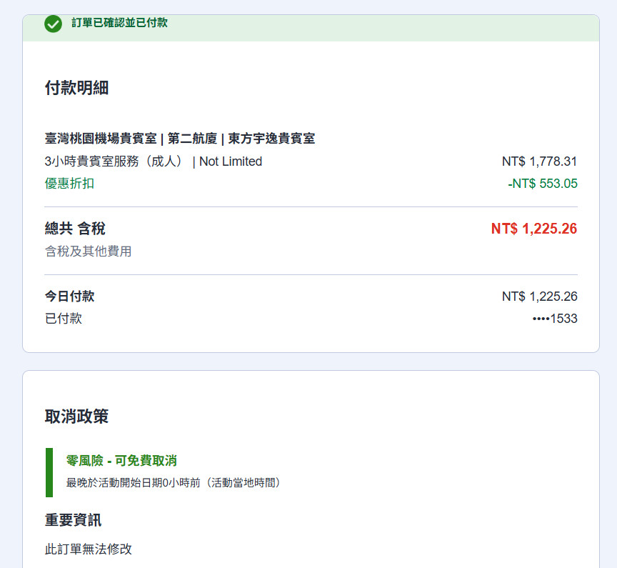Screen dimensions: 617x568
Task: Click the 訂單已確認並已付款 banner text
Action: (119, 23)
